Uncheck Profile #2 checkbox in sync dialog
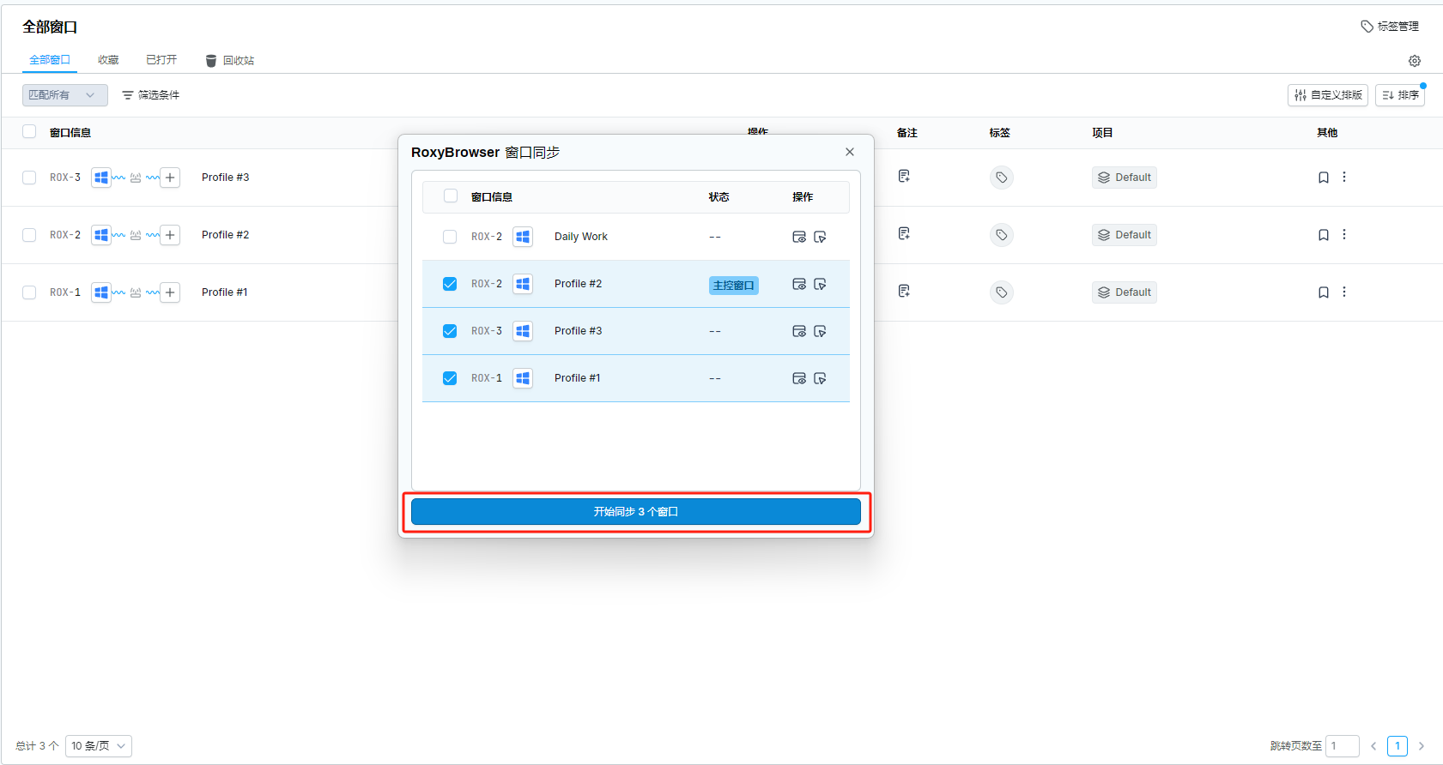 pos(450,284)
